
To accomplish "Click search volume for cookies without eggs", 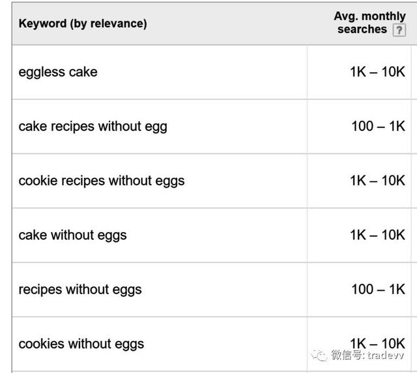I will tap(377, 344).
